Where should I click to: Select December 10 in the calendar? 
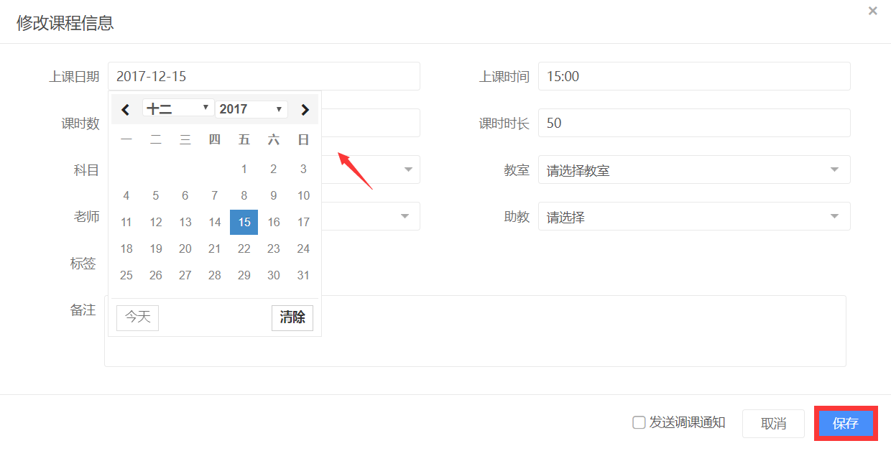coord(303,196)
